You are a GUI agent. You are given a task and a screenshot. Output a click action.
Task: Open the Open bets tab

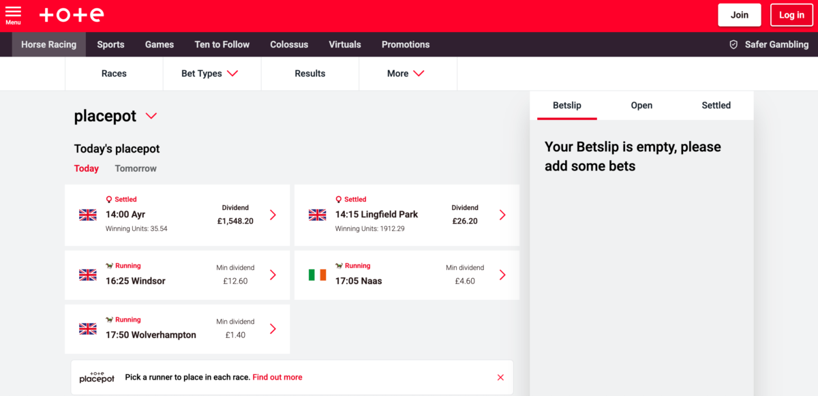[641, 106]
